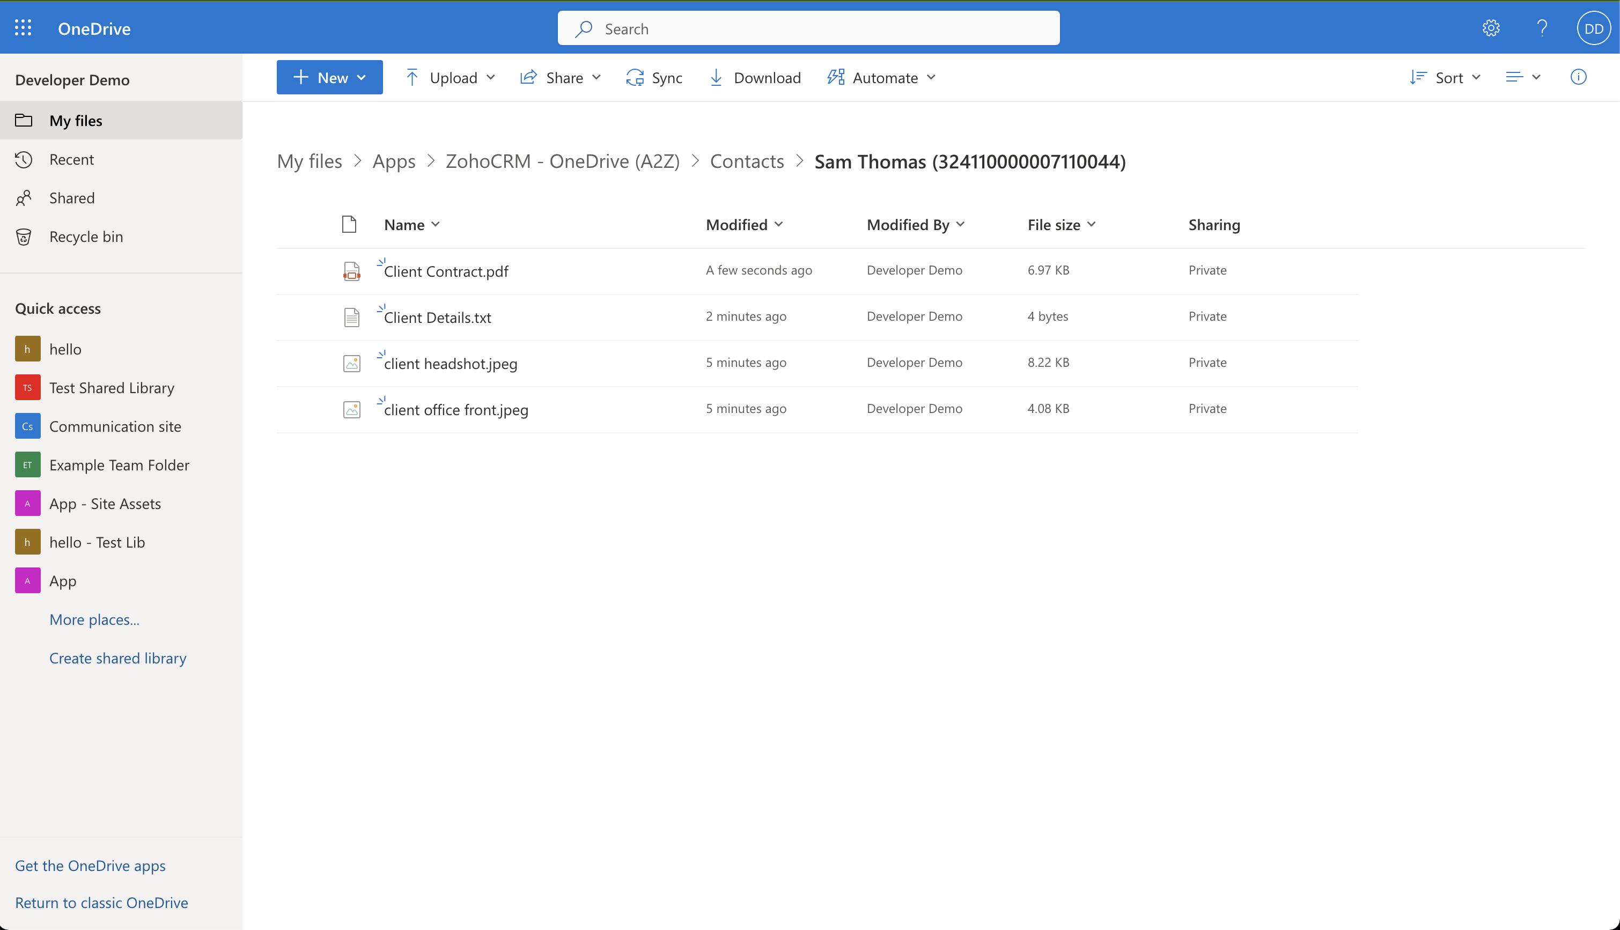The image size is (1620, 930).
Task: Expand the Automate dropdown
Action: (x=881, y=77)
